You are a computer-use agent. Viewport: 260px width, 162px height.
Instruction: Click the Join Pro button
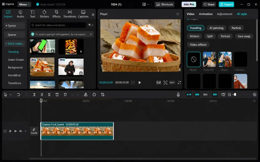pyautogui.click(x=189, y=4)
